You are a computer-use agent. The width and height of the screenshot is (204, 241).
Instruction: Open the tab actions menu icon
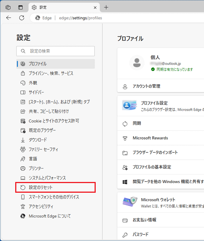20,7
